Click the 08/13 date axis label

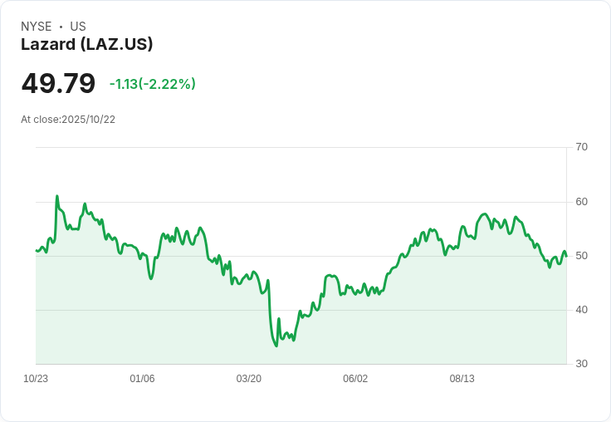[x=462, y=379]
